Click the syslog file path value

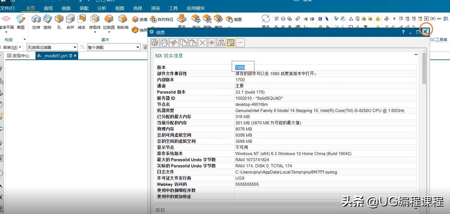tap(286, 172)
